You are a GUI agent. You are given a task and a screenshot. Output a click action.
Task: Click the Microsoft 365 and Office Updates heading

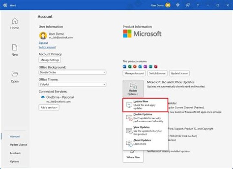point(171,82)
